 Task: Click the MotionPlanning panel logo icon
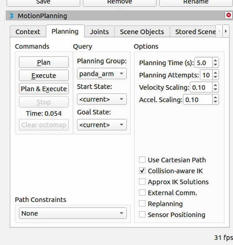click(11, 16)
